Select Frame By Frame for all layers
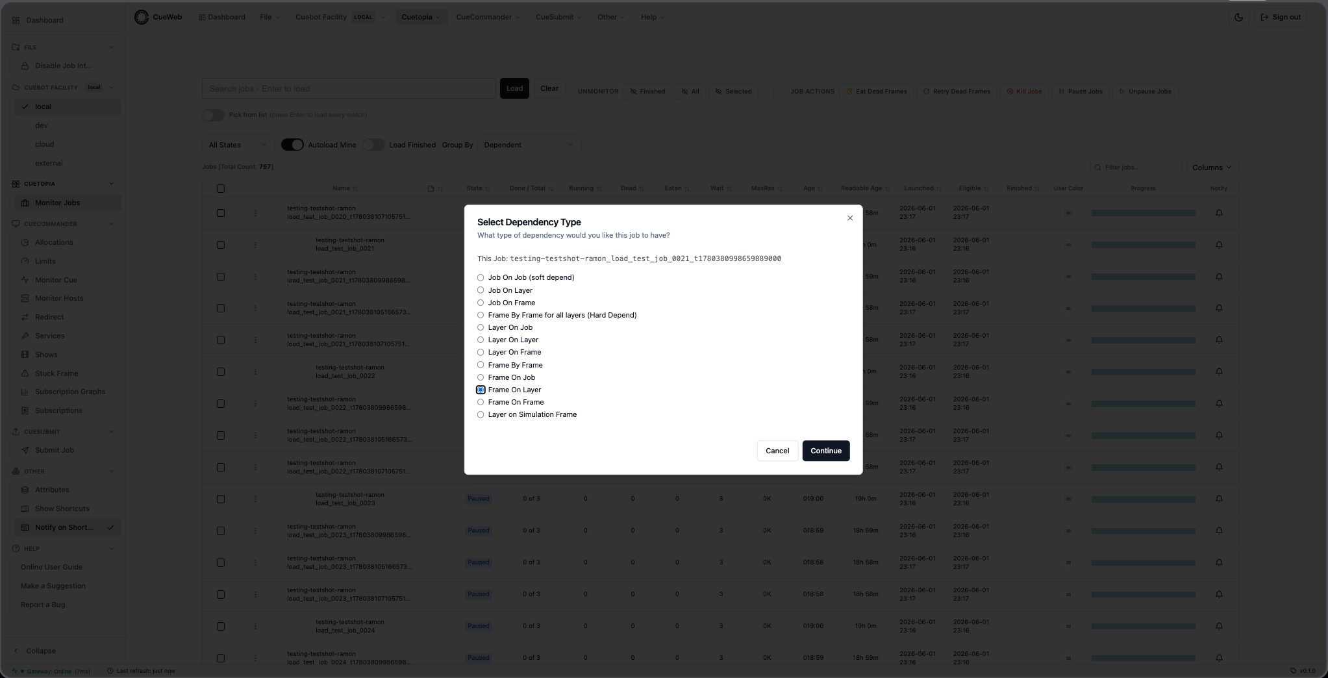Viewport: 1328px width, 678px height. pos(481,315)
